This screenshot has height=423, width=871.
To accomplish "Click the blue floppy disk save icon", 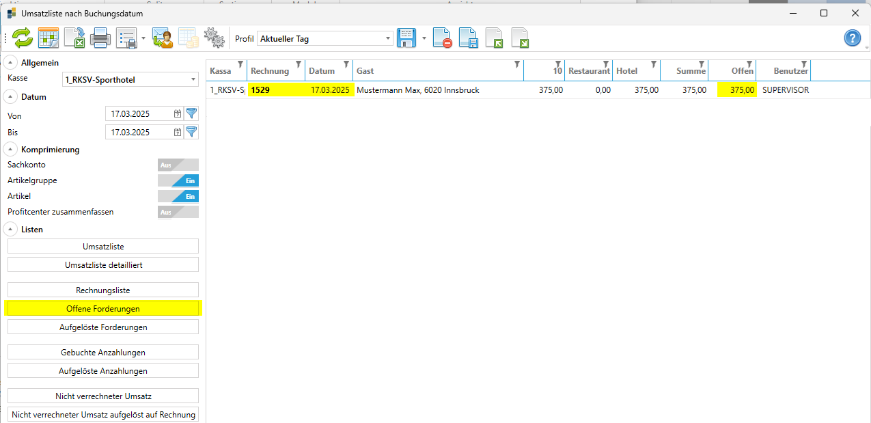I will click(406, 38).
